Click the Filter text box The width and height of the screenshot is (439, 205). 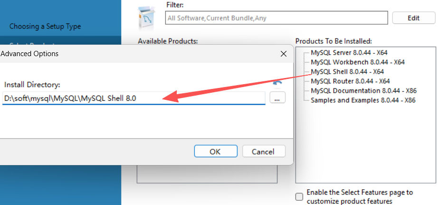click(x=277, y=19)
